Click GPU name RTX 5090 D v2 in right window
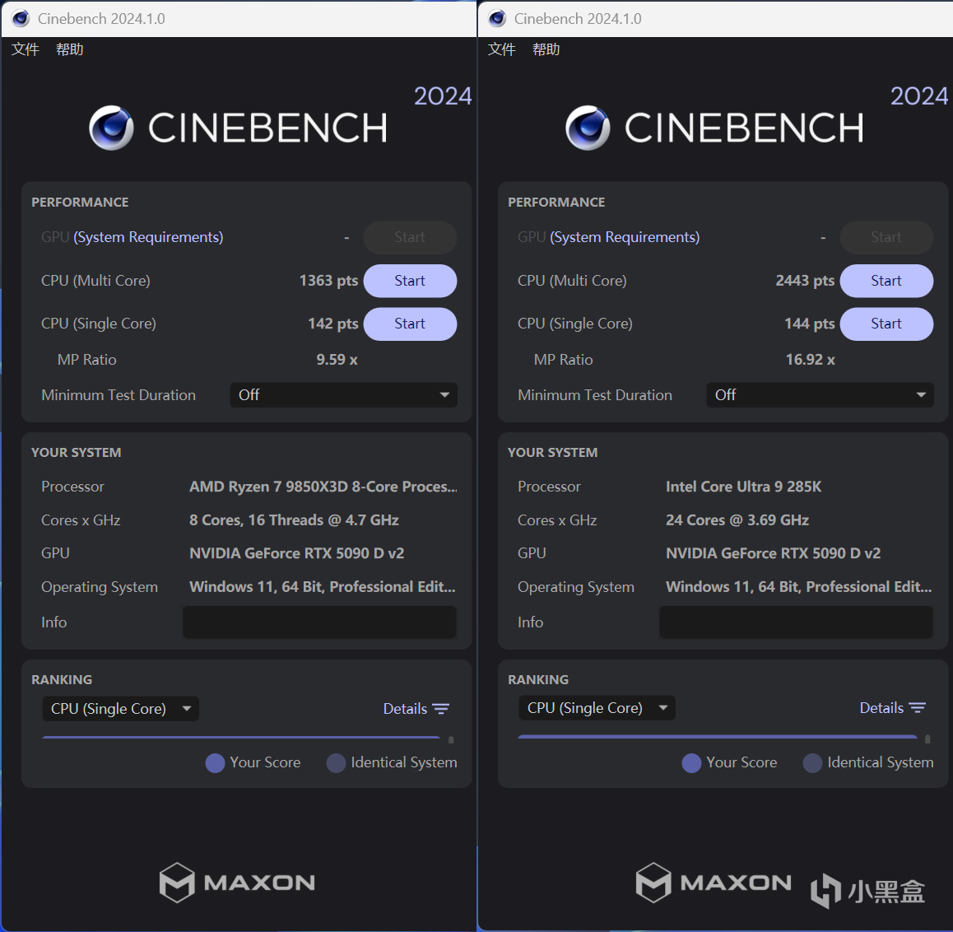 click(773, 553)
